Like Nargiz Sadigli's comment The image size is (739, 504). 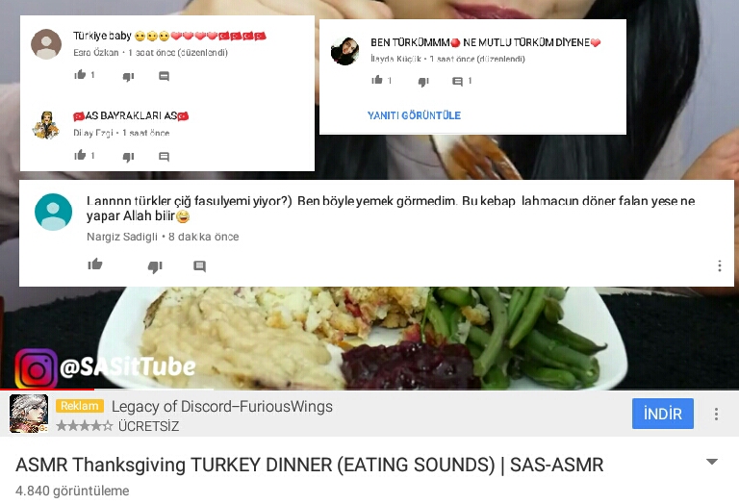[x=95, y=264]
